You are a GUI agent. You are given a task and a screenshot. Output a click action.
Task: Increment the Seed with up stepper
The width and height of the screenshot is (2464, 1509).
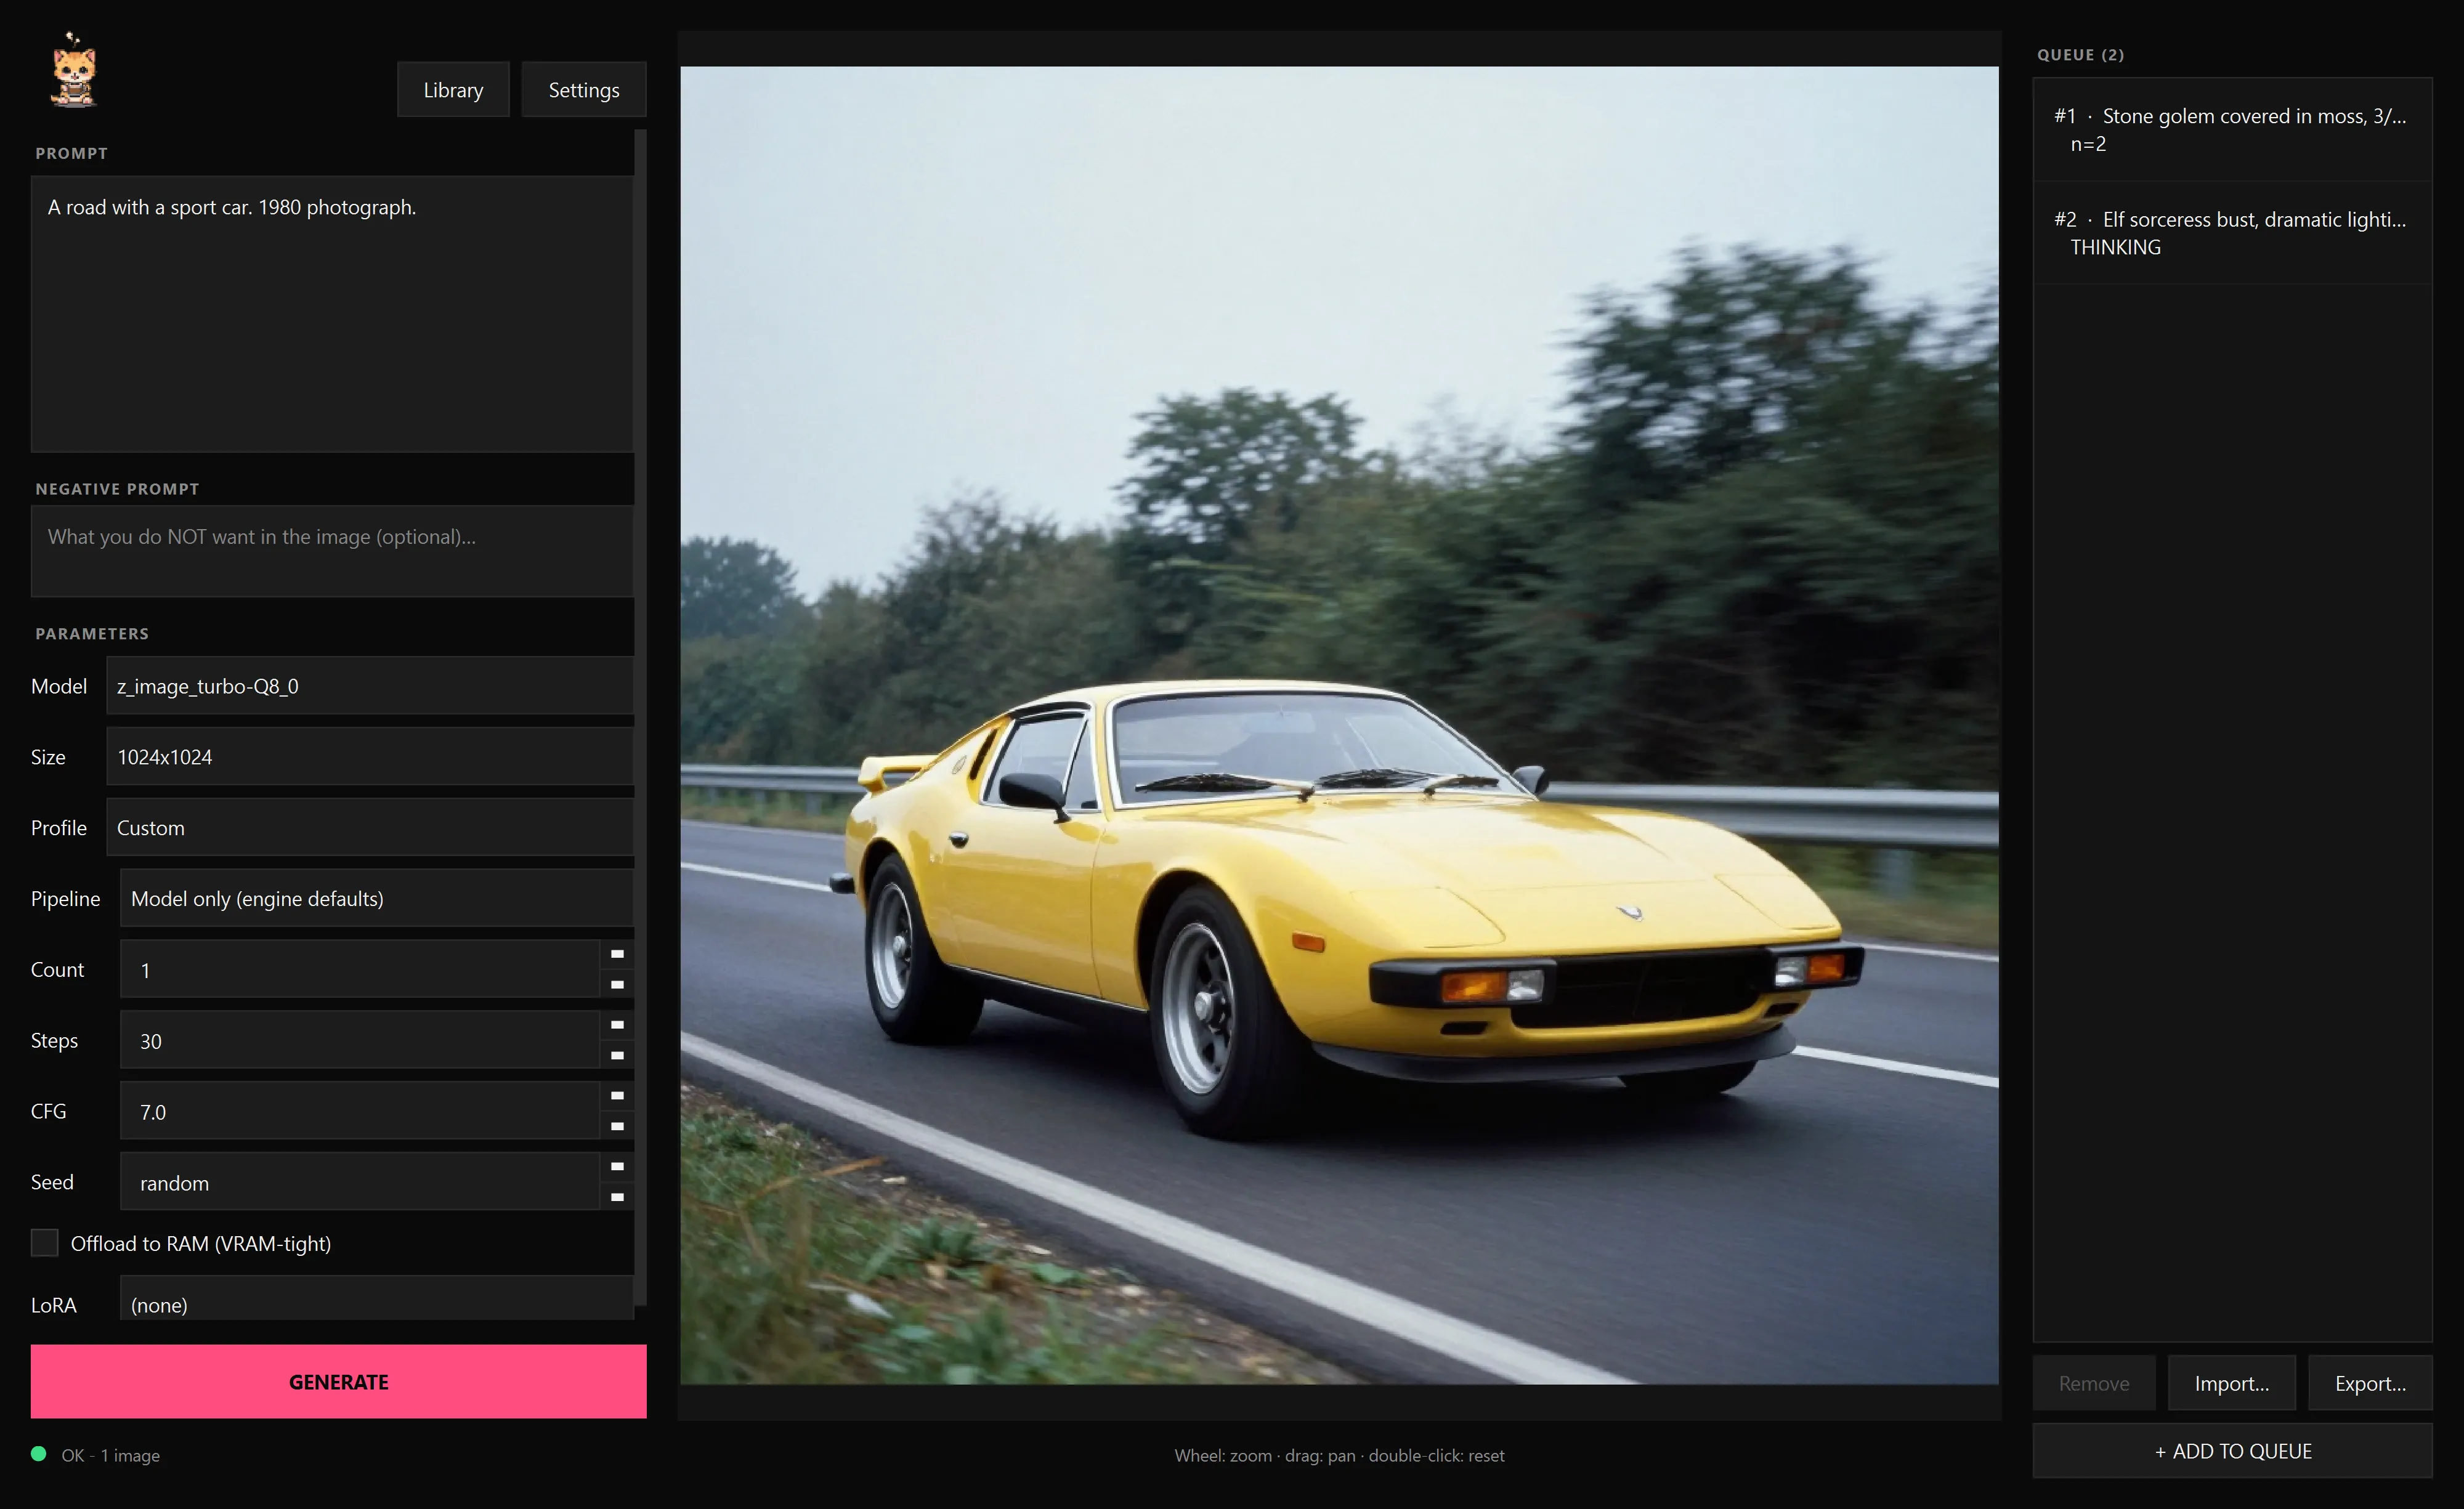click(617, 1167)
